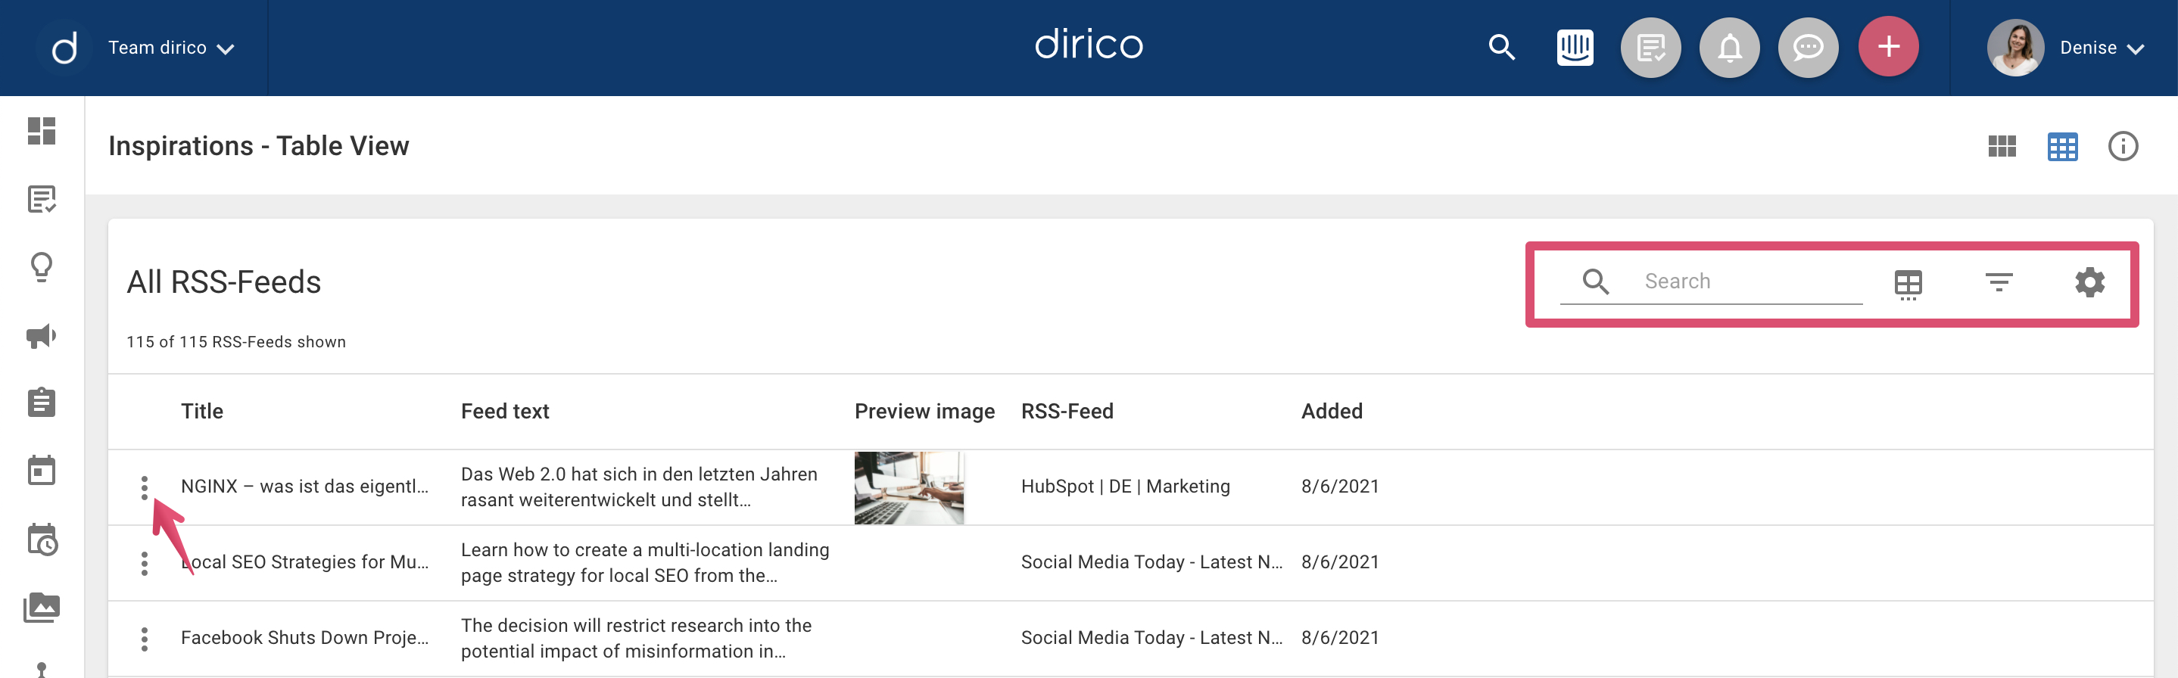Open three-dot menu for Facebook Shuts Down row
2178x678 pixels.
(145, 639)
